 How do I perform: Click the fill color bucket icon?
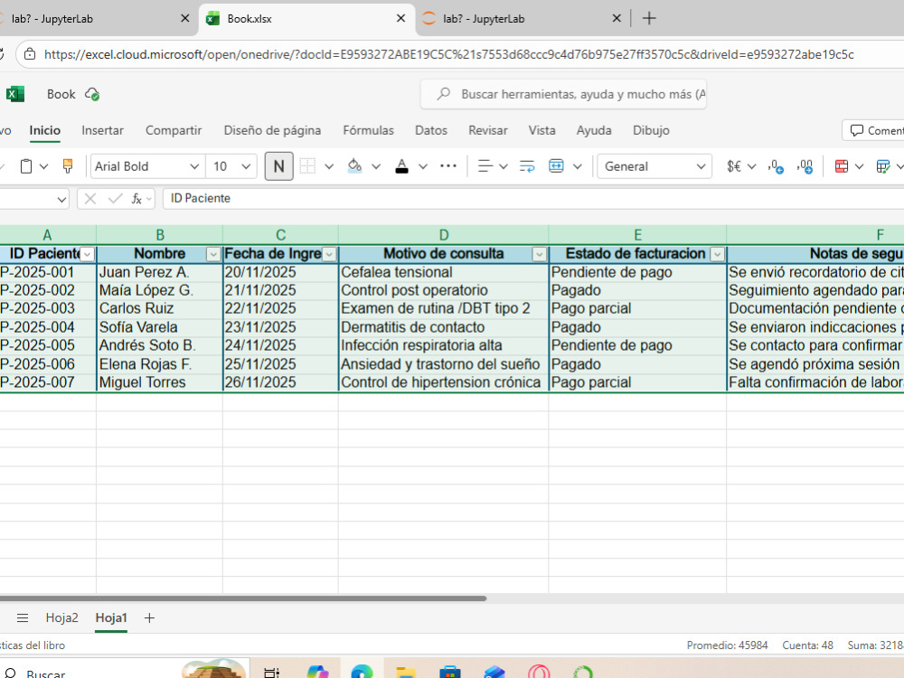[x=354, y=166]
